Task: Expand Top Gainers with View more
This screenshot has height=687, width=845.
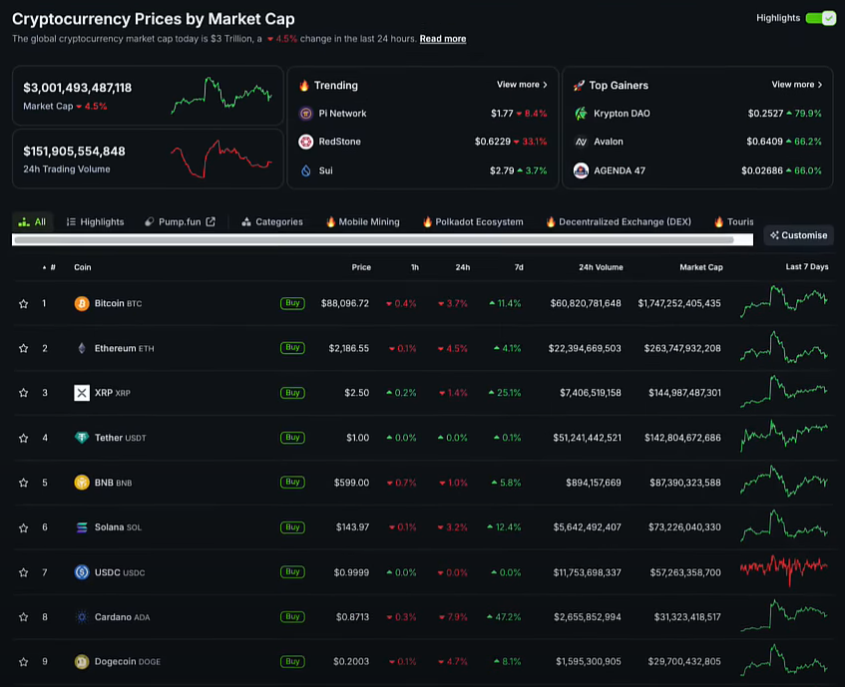Action: pyautogui.click(x=796, y=85)
